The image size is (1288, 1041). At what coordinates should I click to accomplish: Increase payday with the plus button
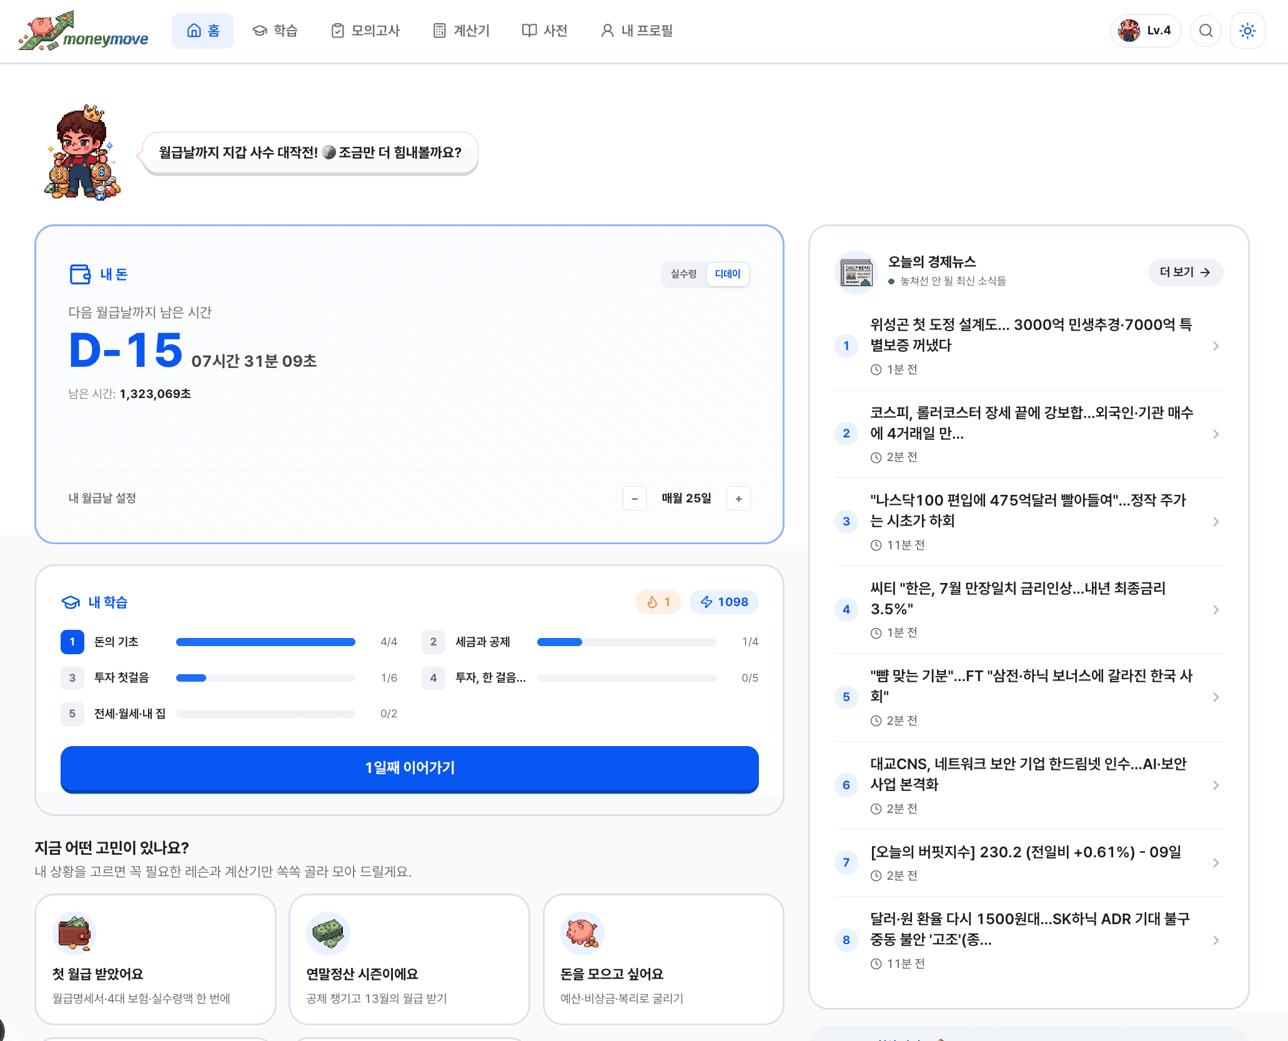[738, 499]
